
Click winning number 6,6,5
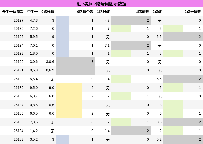tap(34, 113)
